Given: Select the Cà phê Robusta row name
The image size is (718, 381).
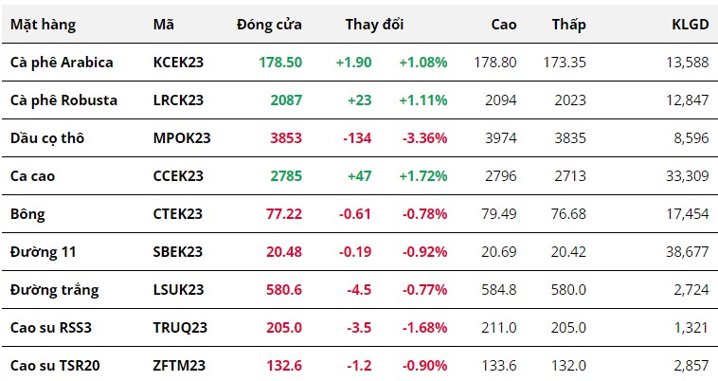Looking at the screenshot, I should [63, 100].
